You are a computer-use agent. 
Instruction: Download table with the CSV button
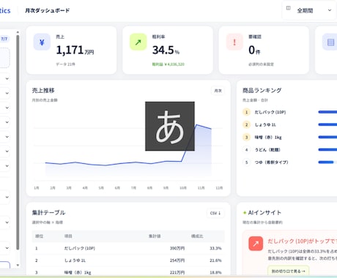point(215,213)
